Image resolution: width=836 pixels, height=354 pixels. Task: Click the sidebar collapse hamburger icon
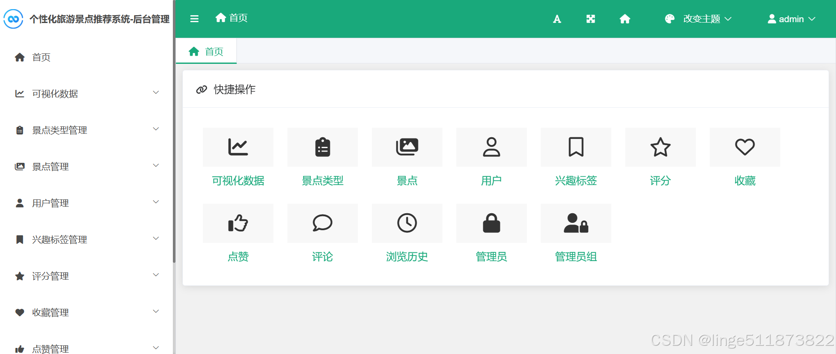194,19
